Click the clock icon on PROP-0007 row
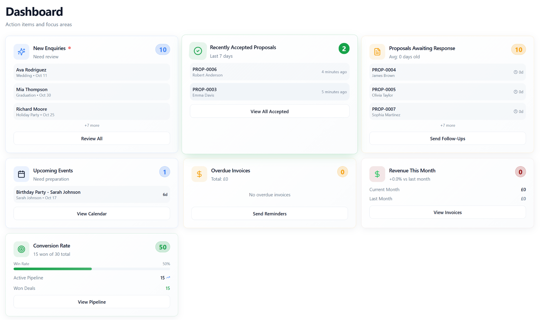541x320 pixels. 515,112
